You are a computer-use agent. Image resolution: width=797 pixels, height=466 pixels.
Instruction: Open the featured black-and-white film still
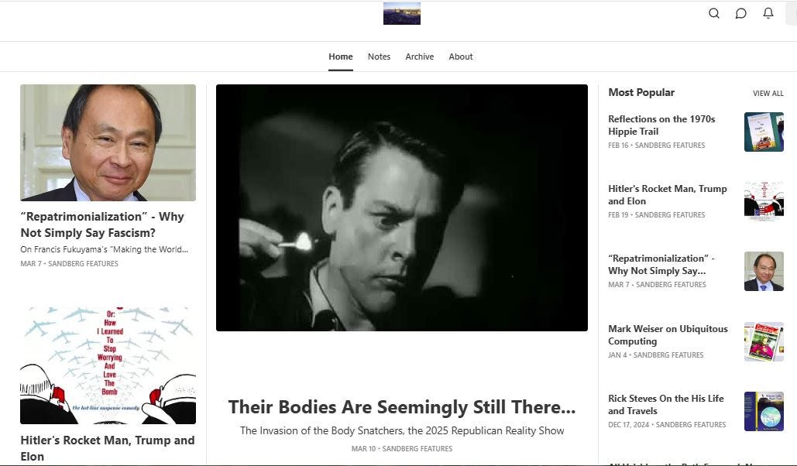[x=401, y=208]
